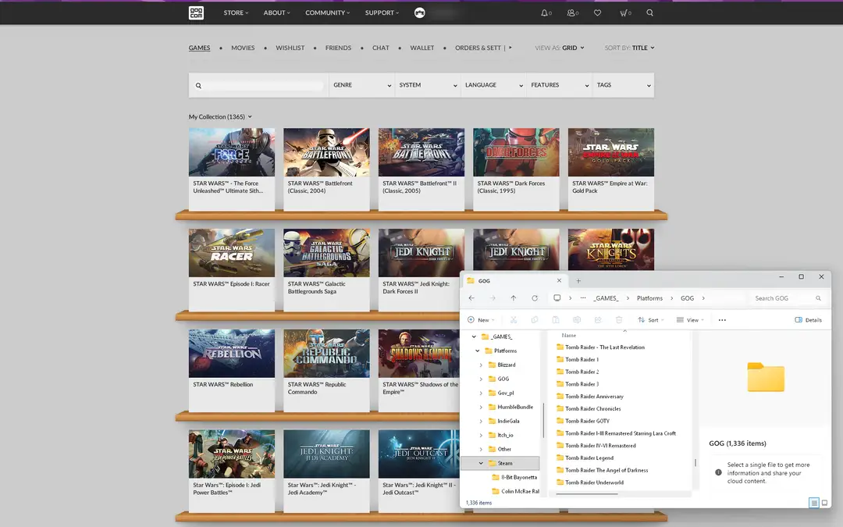The width and height of the screenshot is (843, 527).
Task: Open friends list via the people icon
Action: coord(571,12)
